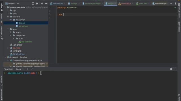
Task: Open README.md in project tree
Action: tap(19, 54)
